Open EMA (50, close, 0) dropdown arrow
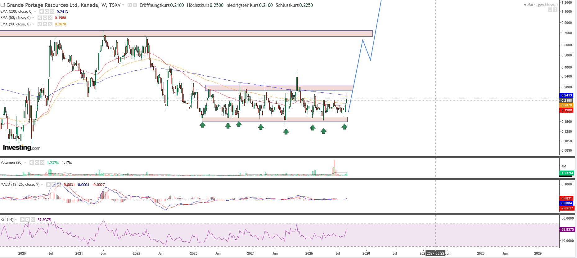The image size is (577, 258). click(x=34, y=18)
